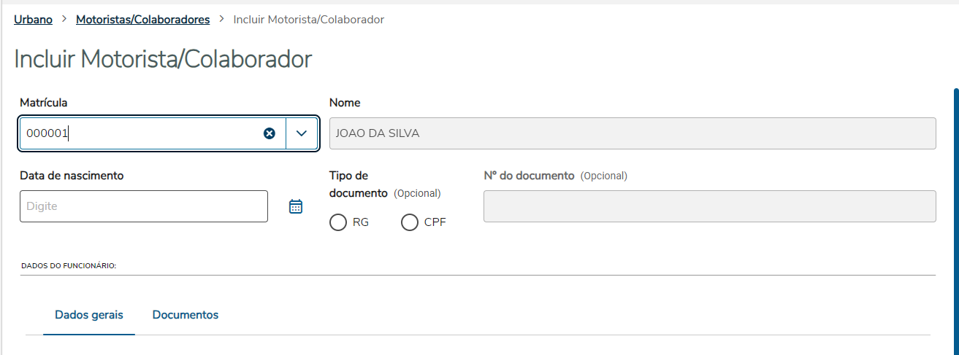Viewport: 959px width, 355px height.
Task: Click the breadcrumb chevron after Urbano
Action: click(x=64, y=20)
